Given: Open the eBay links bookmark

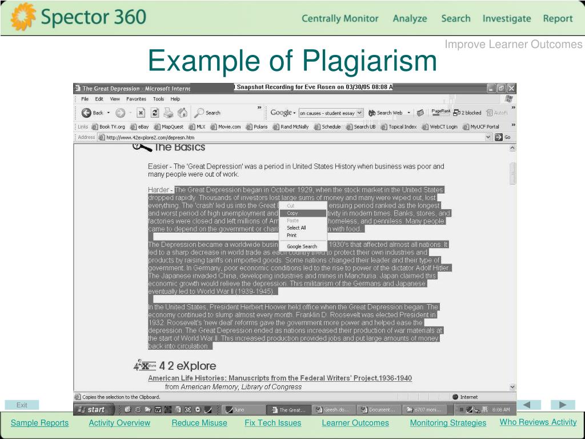Looking at the screenshot, I should [x=139, y=127].
